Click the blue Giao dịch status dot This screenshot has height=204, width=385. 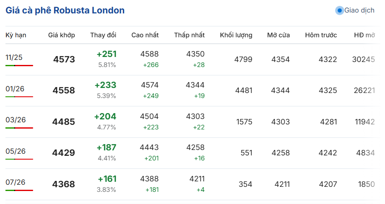click(340, 10)
